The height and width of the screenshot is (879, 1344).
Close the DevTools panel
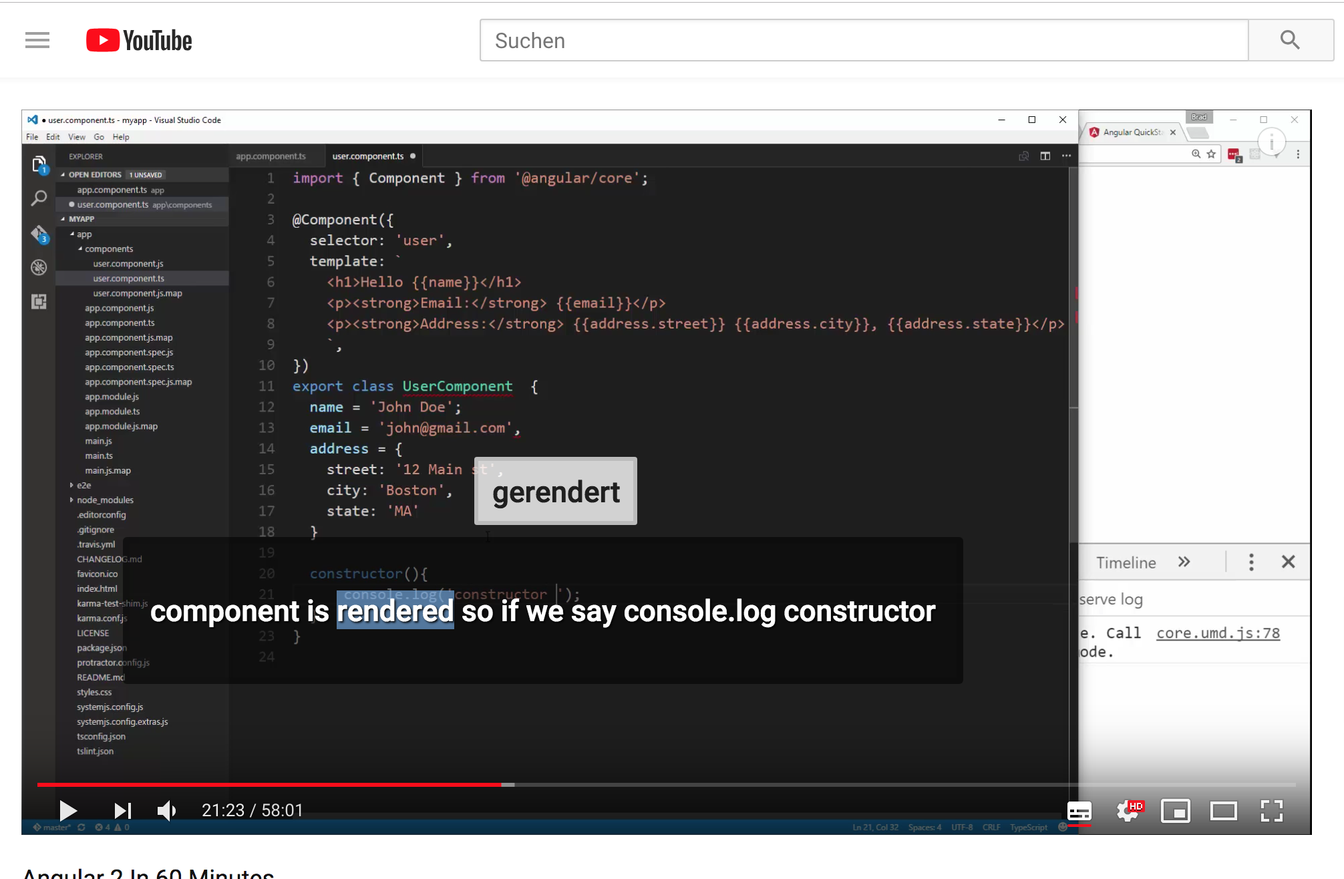(x=1289, y=562)
